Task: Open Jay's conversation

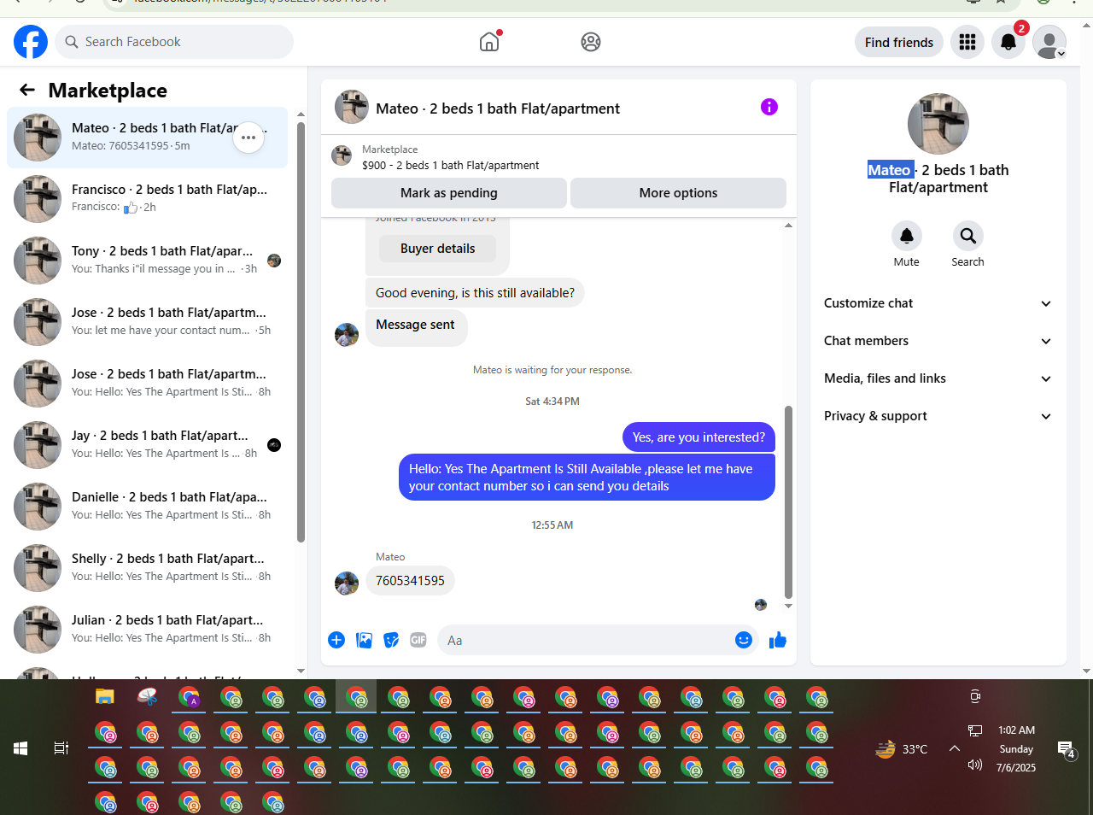Action: [x=147, y=445]
